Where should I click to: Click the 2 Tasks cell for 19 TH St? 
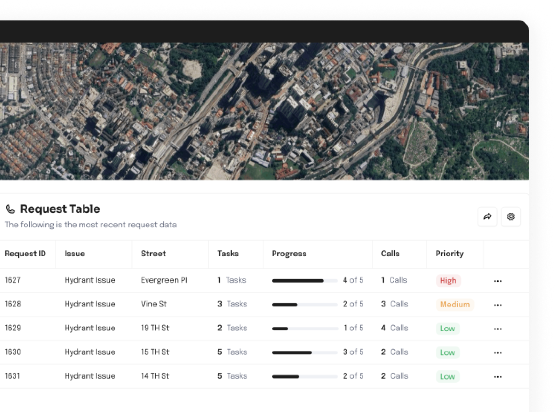232,328
